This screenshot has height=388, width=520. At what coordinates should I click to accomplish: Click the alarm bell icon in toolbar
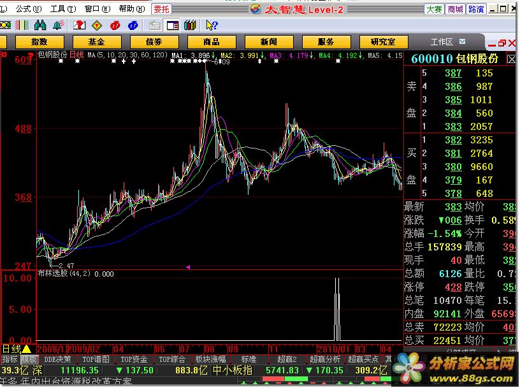click(x=59, y=25)
